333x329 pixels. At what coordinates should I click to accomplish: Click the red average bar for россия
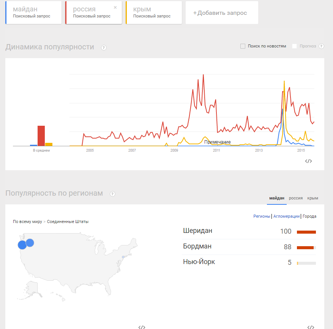pyautogui.click(x=41, y=136)
